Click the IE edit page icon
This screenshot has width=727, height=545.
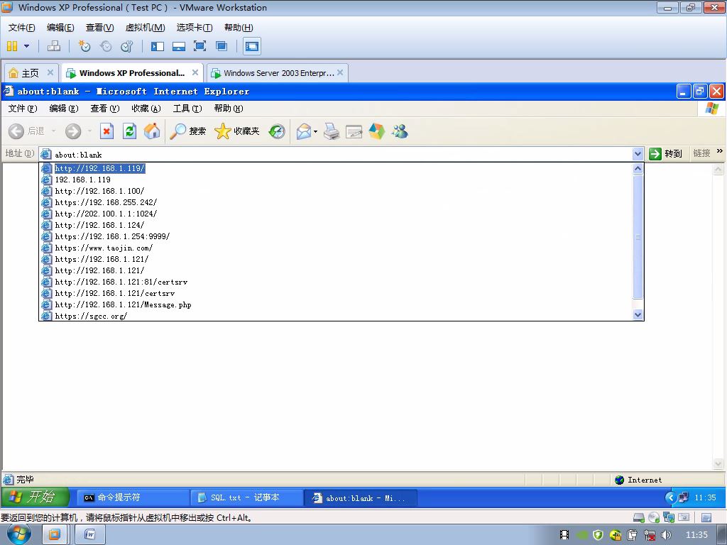pyautogui.click(x=354, y=131)
